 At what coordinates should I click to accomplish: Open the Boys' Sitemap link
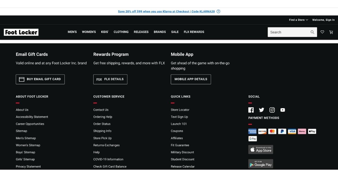pyautogui.click(x=25, y=152)
